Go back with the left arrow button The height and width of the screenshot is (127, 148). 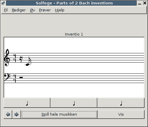[x=8, y=114]
